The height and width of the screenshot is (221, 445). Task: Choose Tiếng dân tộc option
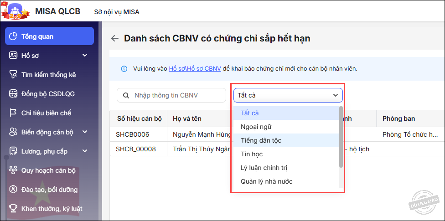(x=261, y=140)
